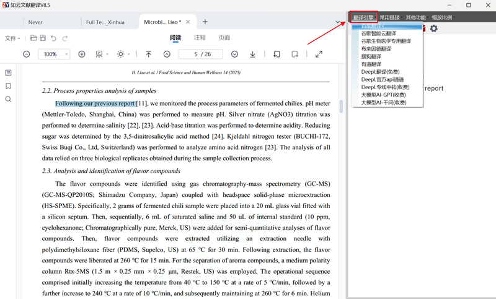
Task: Open the search magnifier in left sidebar
Action: (x=8, y=99)
